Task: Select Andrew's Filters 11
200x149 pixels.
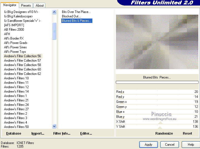Action: point(16,83)
